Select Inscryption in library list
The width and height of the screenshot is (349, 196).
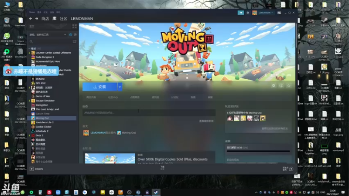(x=41, y=105)
